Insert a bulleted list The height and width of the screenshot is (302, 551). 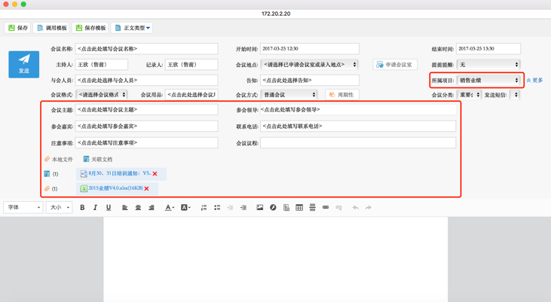(217, 208)
